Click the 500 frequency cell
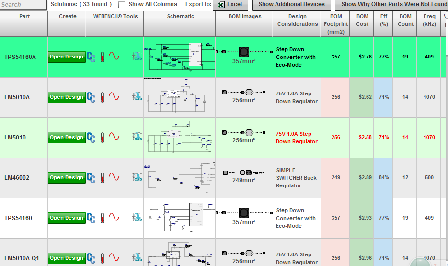 (429, 178)
